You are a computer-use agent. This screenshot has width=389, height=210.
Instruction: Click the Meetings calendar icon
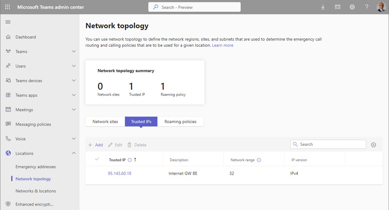(8, 109)
